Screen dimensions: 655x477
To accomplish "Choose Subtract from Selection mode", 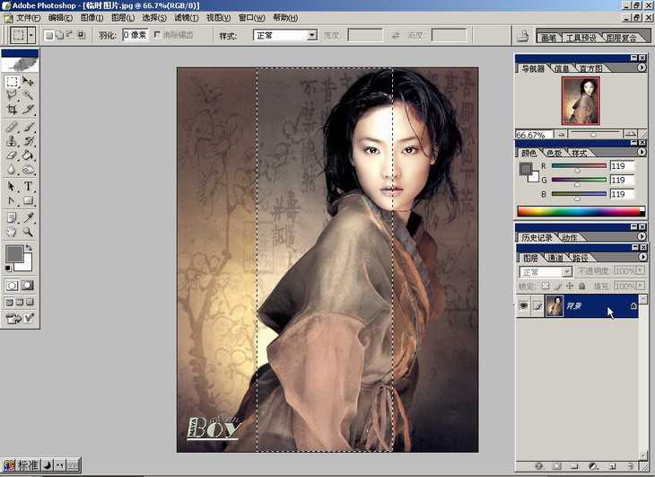I will (70, 36).
